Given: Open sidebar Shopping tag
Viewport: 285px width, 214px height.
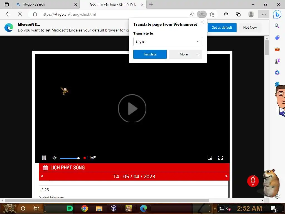Looking at the screenshot, I should point(277,38).
